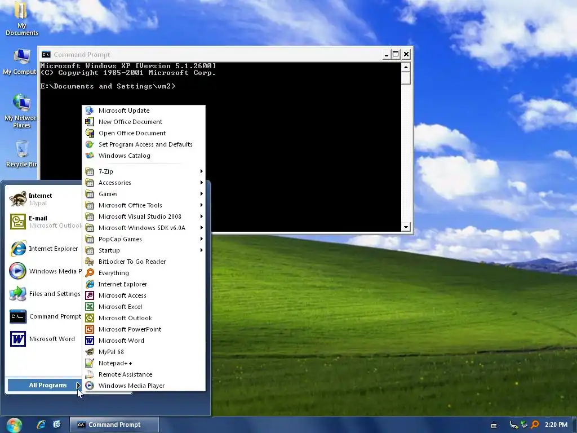Open Office Document entry in menu
The height and width of the screenshot is (433, 577).
click(144, 133)
